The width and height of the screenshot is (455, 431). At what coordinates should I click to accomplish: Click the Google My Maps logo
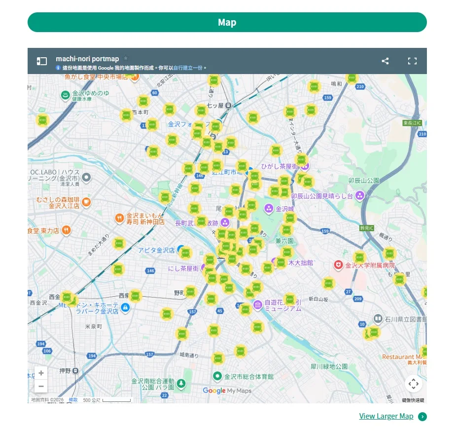click(227, 391)
